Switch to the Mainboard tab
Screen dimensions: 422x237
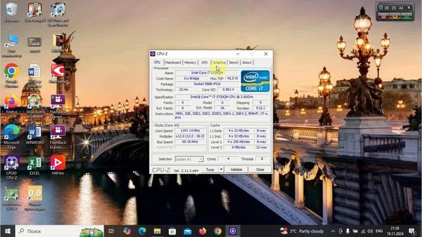(x=173, y=63)
